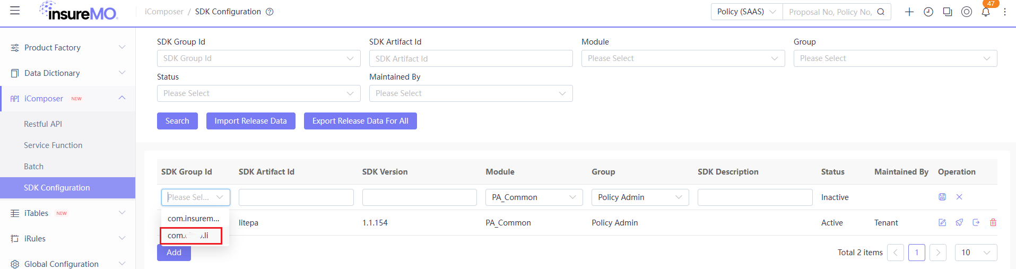1016x269 pixels.
Task: Expand the iTables menu chevron
Action: click(x=122, y=213)
